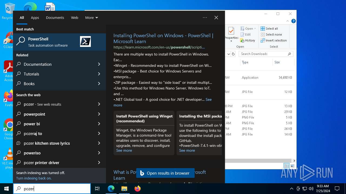Select the Application 34,690 KB file row
Image resolution: width=346 pixels, height=194 pixels.
pos(259,78)
